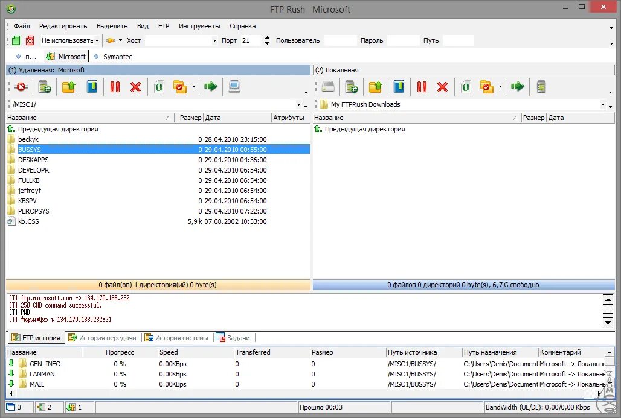
Task: Click the red pause icon in remote pane
Action: [115, 87]
